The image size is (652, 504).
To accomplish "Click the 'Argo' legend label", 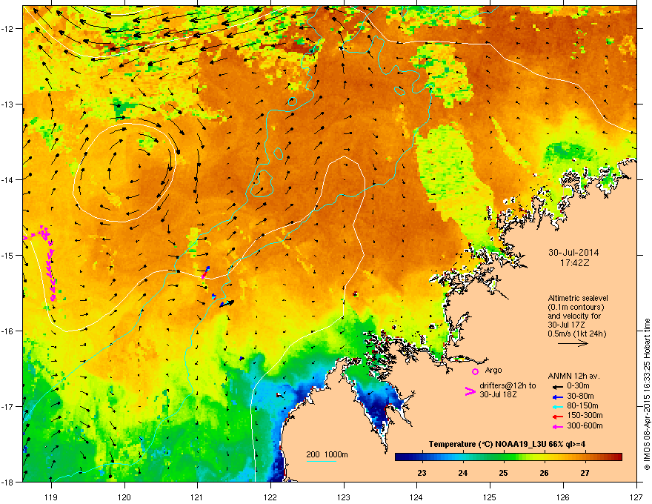I will [493, 370].
